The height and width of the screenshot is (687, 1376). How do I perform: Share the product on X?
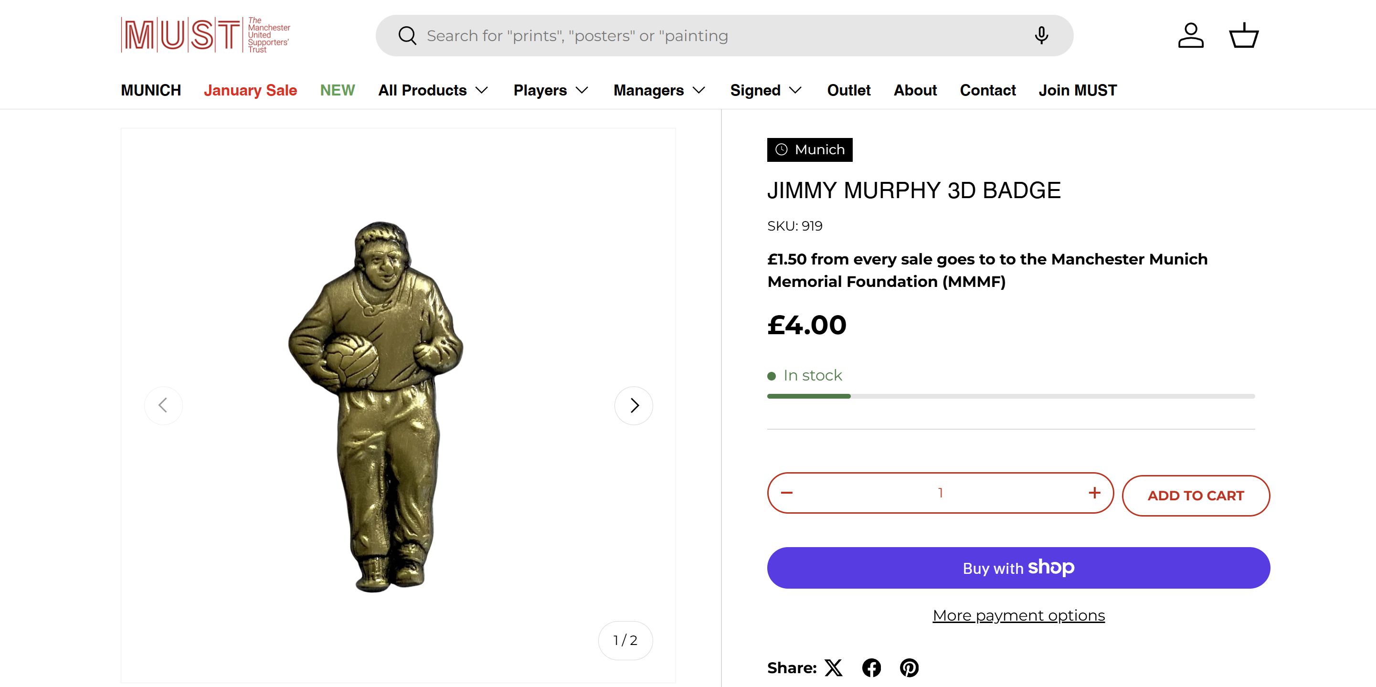tap(833, 668)
